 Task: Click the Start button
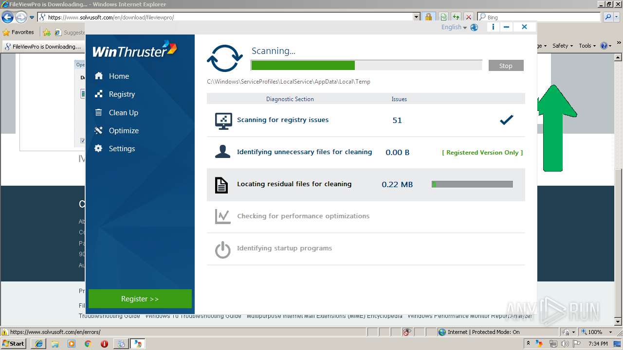tap(14, 343)
